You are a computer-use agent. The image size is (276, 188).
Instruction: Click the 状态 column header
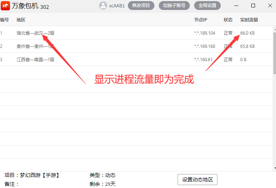point(228,20)
